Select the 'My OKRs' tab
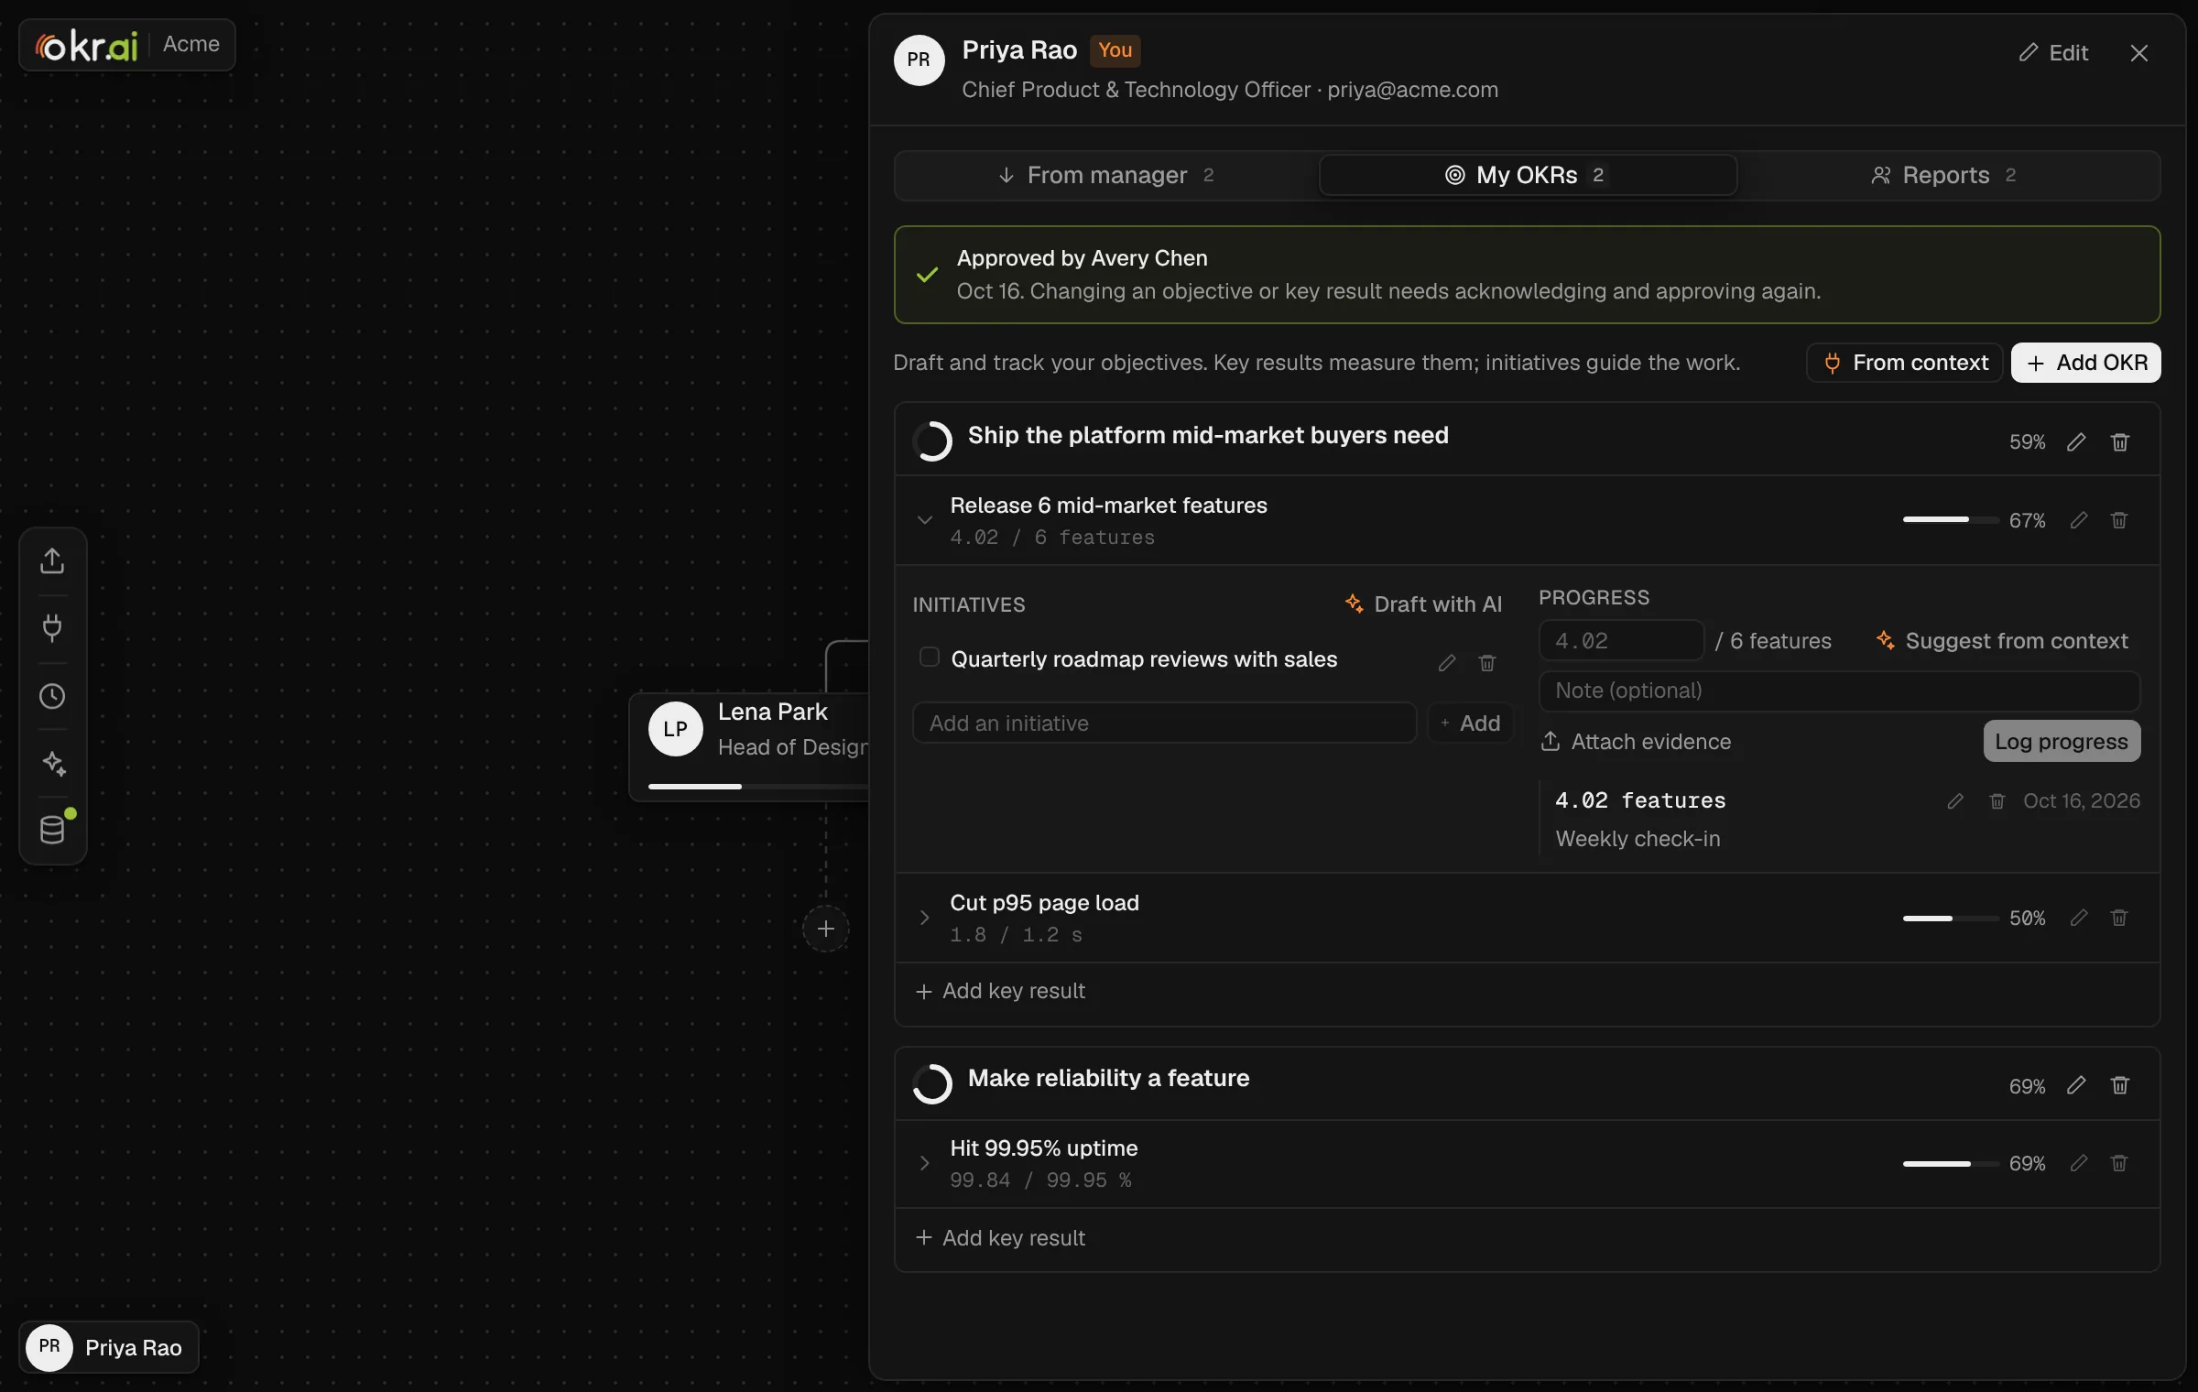Image resolution: width=2198 pixels, height=1392 pixels. [x=1528, y=175]
